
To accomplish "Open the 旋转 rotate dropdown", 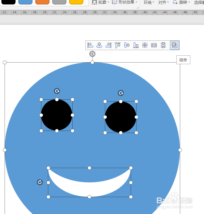I will 181,2.
